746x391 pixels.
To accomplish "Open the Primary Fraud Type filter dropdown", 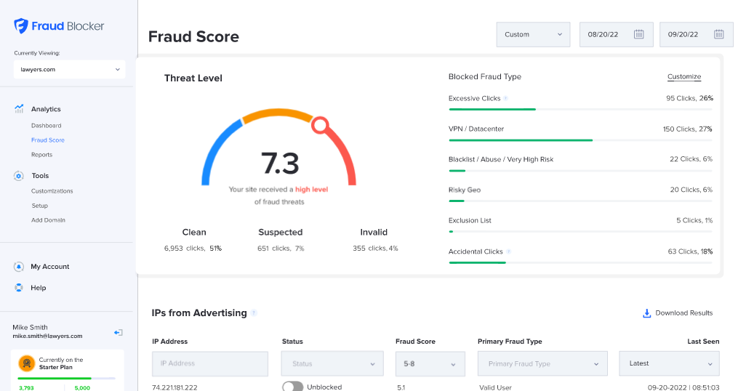I will (542, 363).
